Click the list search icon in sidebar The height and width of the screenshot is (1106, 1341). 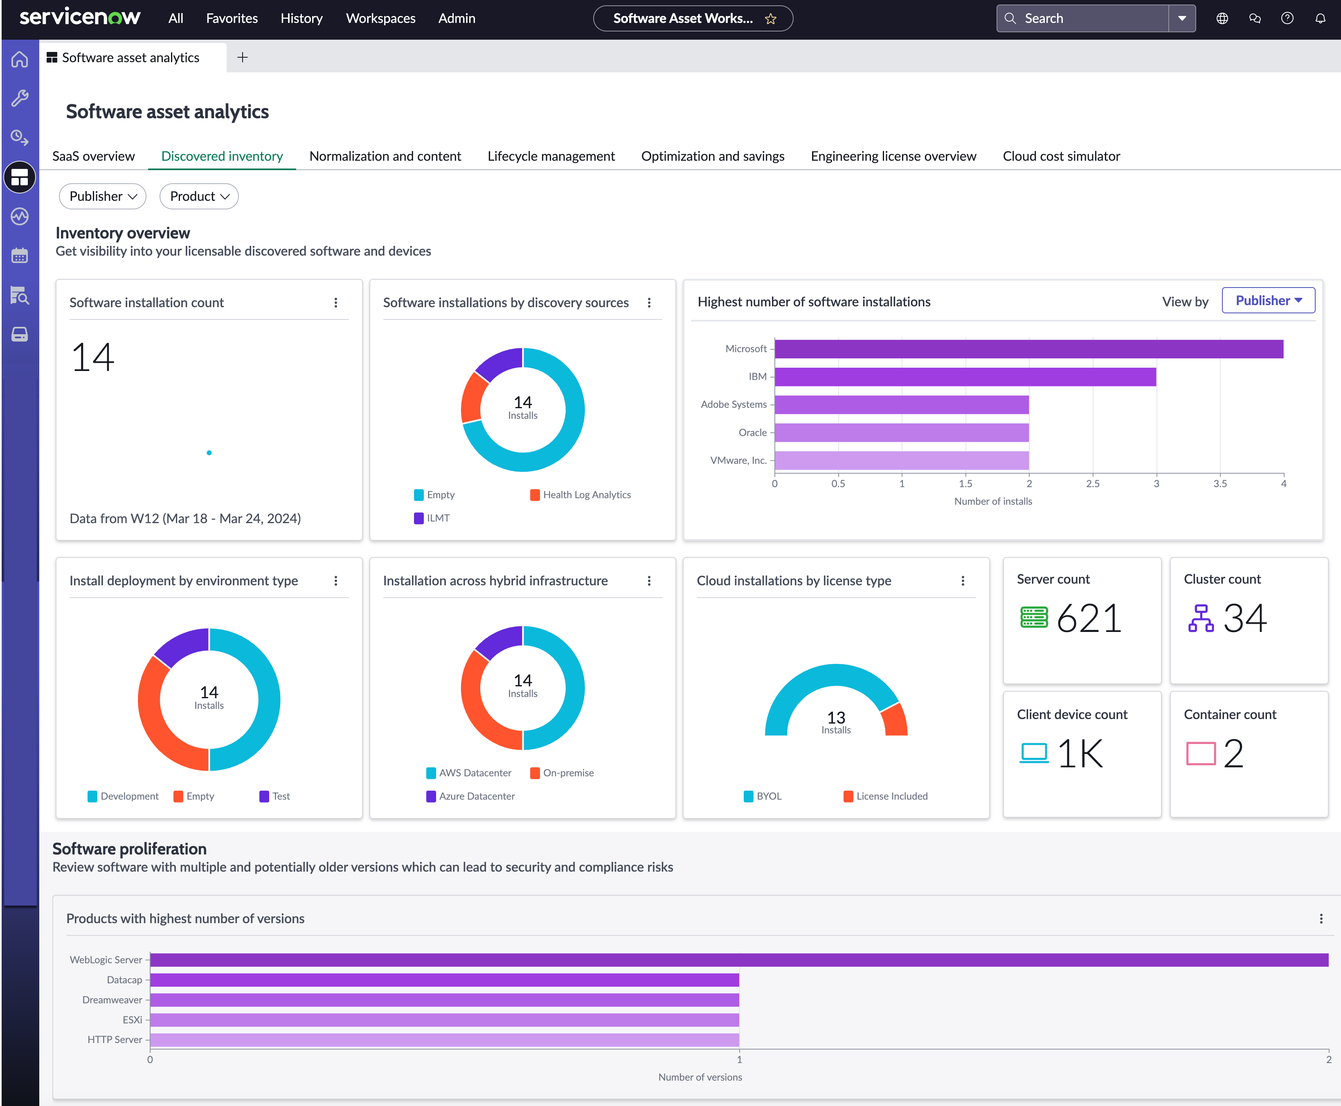point(20,295)
